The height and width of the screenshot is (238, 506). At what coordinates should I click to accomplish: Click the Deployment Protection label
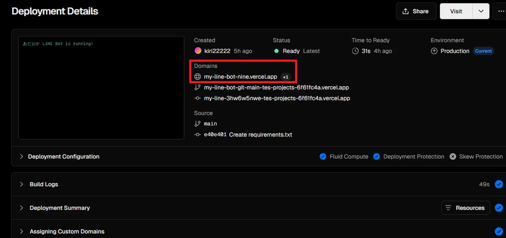point(414,156)
